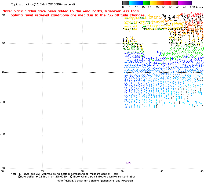
Task: Click the gray 0-5 knots color segment
Action: pos(126,3)
